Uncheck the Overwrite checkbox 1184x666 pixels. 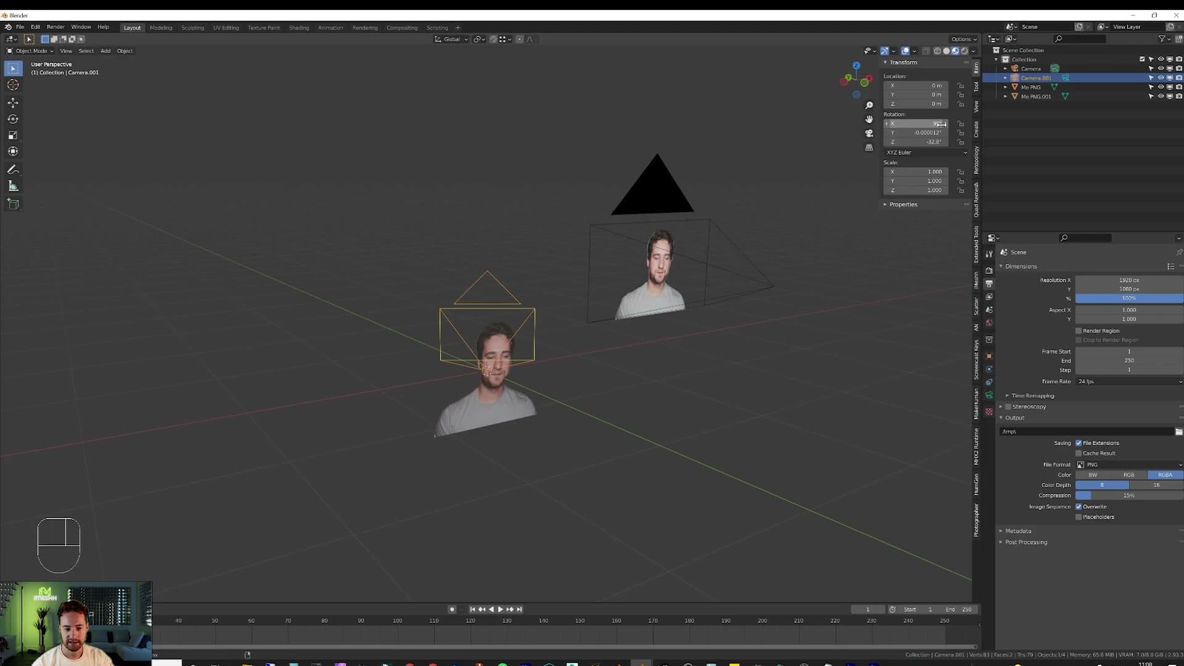click(1079, 507)
